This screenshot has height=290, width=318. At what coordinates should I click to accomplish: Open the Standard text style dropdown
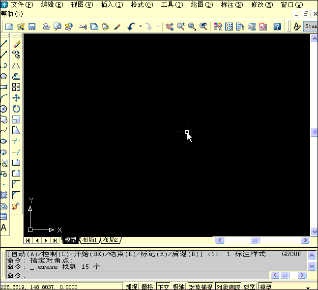click(x=311, y=27)
